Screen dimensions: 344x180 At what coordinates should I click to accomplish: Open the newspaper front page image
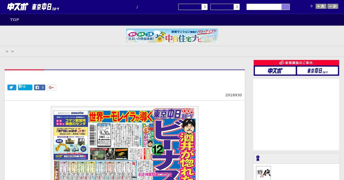pos(125,143)
